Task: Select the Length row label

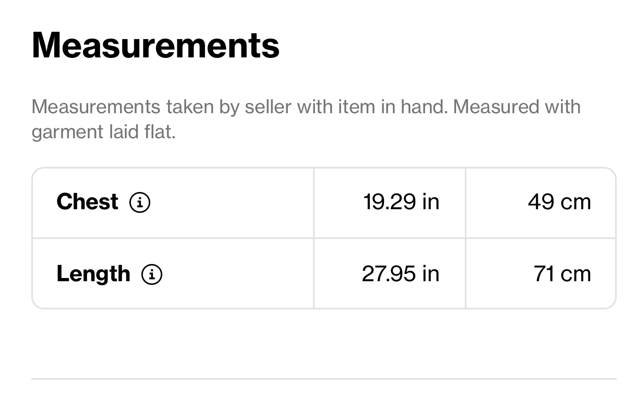Action: pos(93,274)
